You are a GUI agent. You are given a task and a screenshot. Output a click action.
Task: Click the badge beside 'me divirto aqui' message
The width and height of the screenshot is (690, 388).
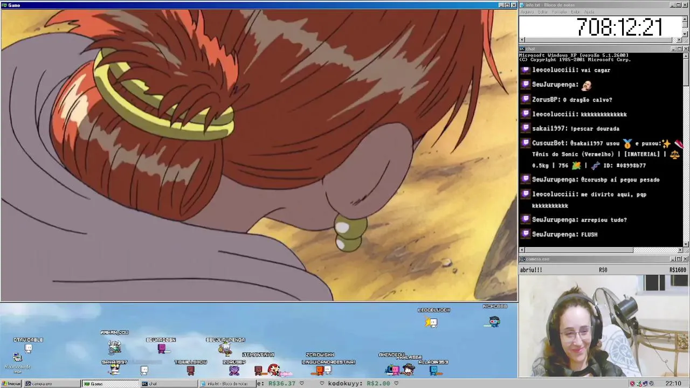click(526, 194)
